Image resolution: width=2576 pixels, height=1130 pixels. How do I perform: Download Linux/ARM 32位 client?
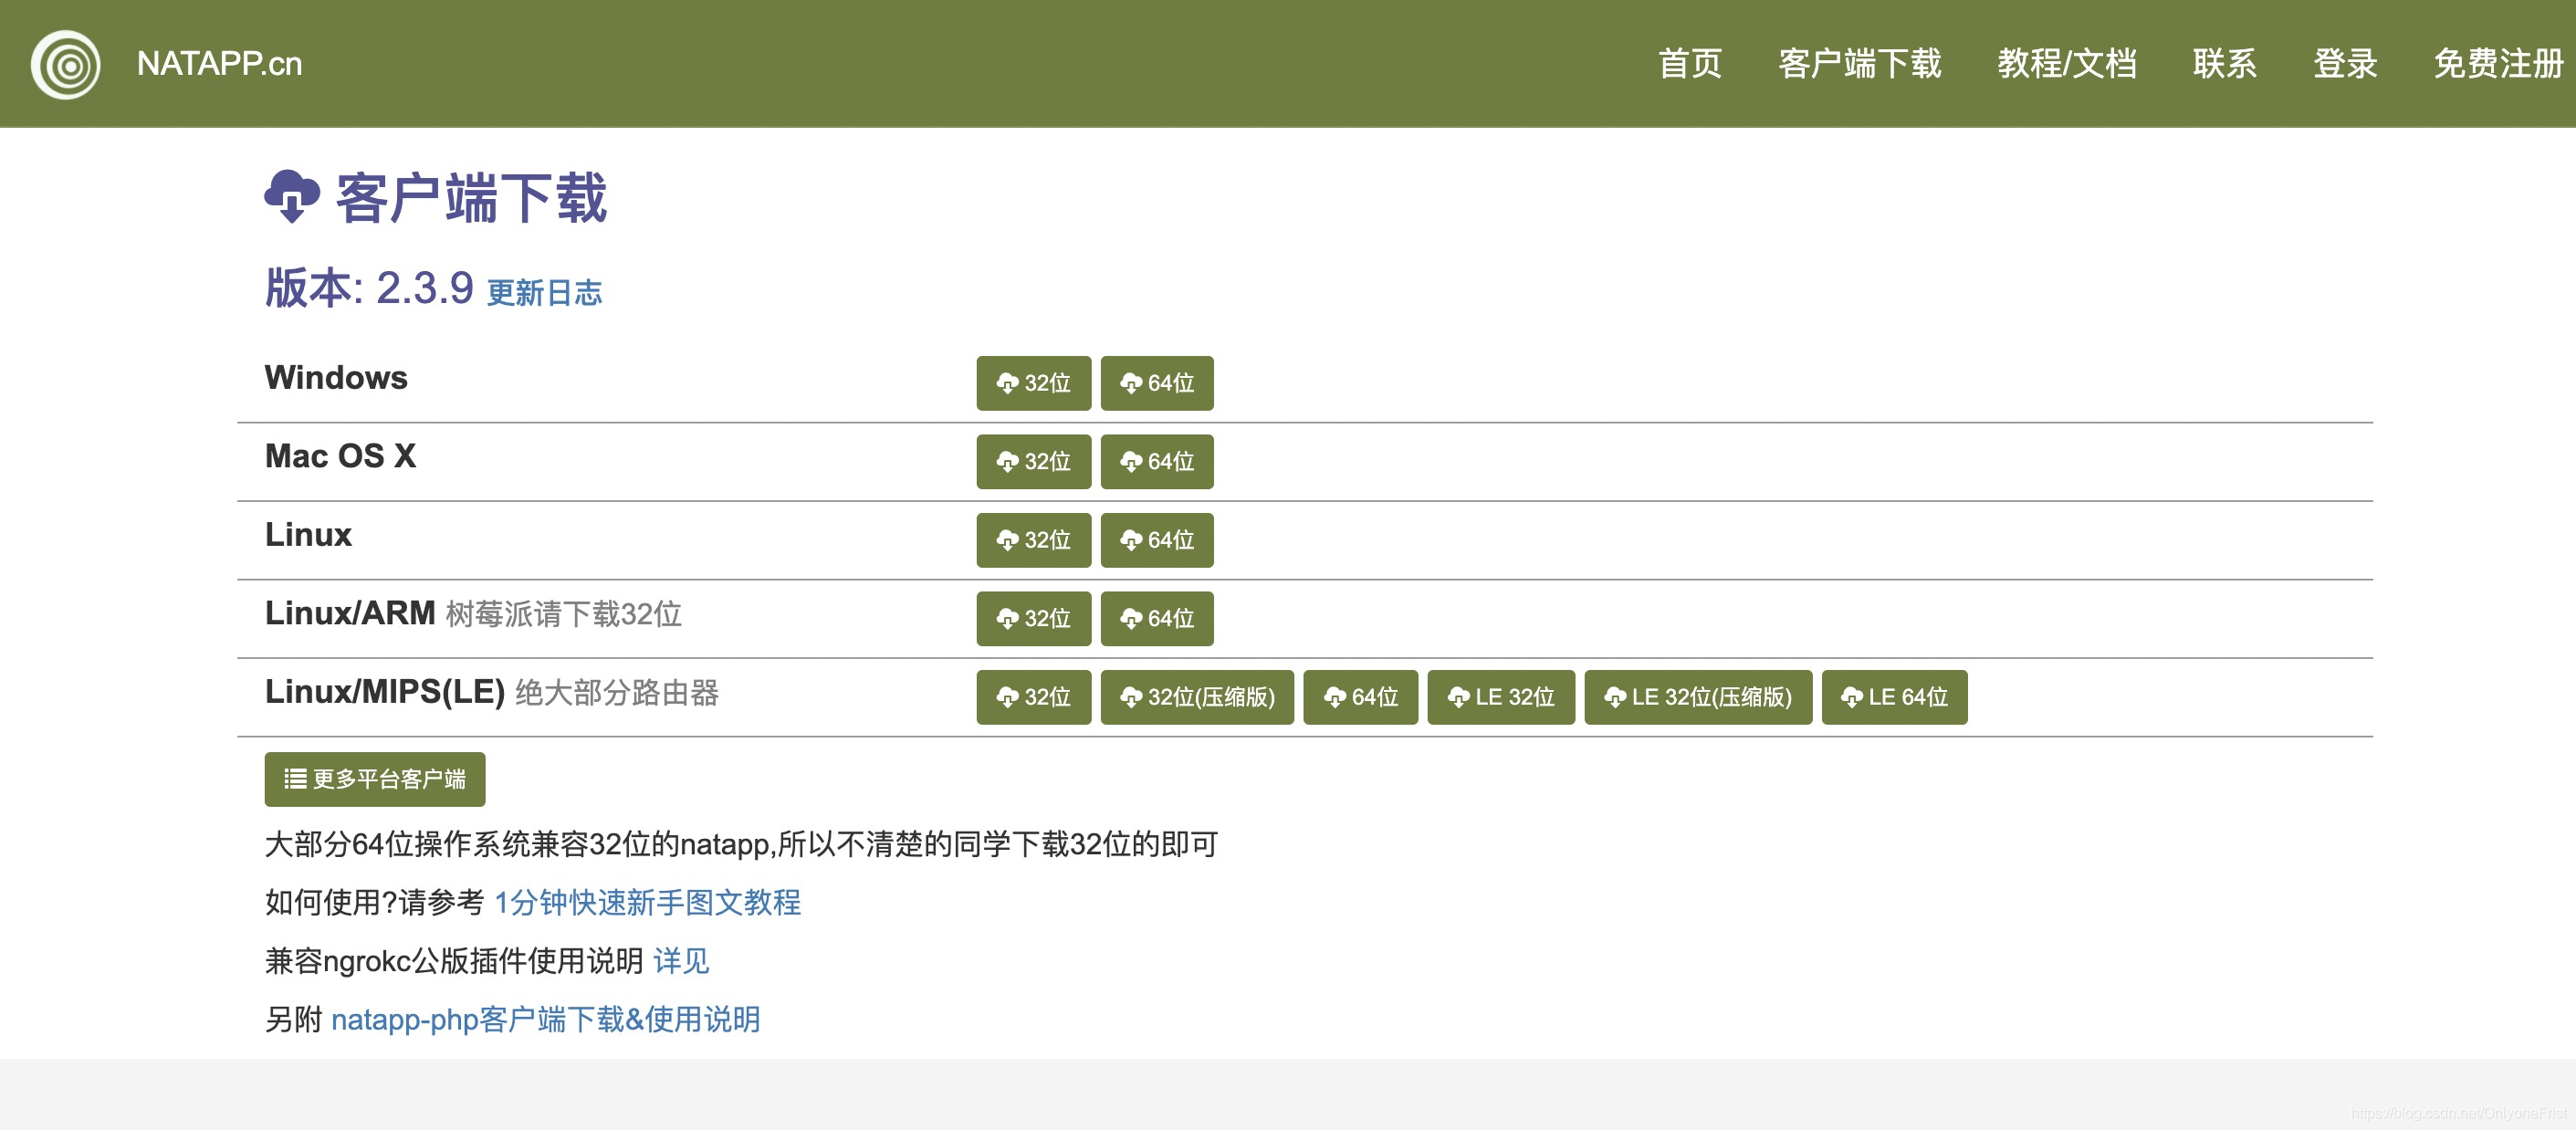pos(1033,618)
